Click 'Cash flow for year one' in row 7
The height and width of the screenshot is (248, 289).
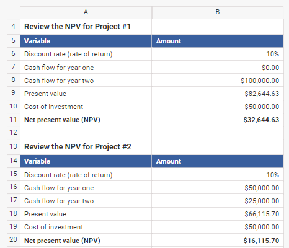click(86, 68)
